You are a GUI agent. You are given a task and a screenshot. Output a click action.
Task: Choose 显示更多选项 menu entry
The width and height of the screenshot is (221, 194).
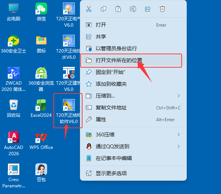133,173
